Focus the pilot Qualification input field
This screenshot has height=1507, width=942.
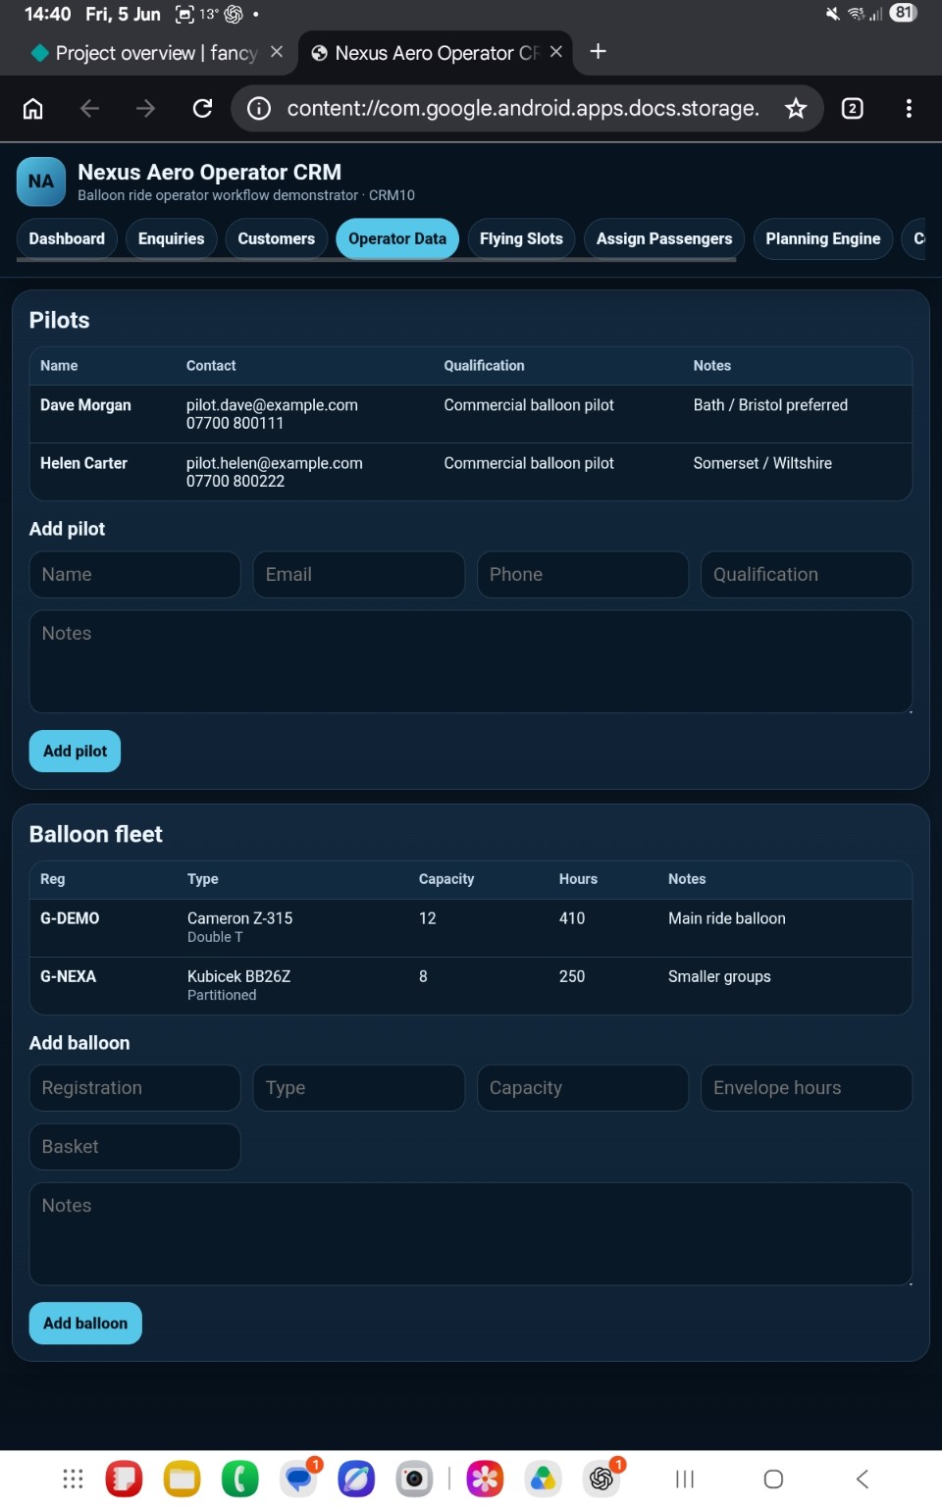click(807, 575)
